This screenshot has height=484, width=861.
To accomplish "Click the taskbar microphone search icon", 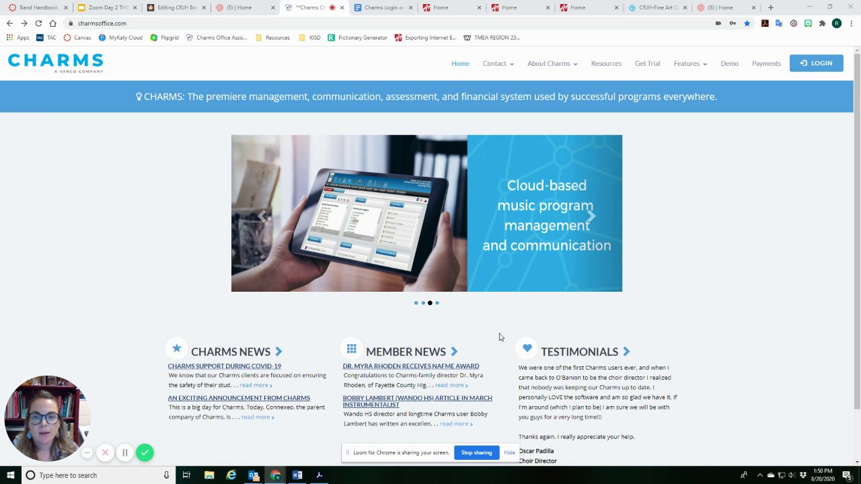I will (166, 475).
